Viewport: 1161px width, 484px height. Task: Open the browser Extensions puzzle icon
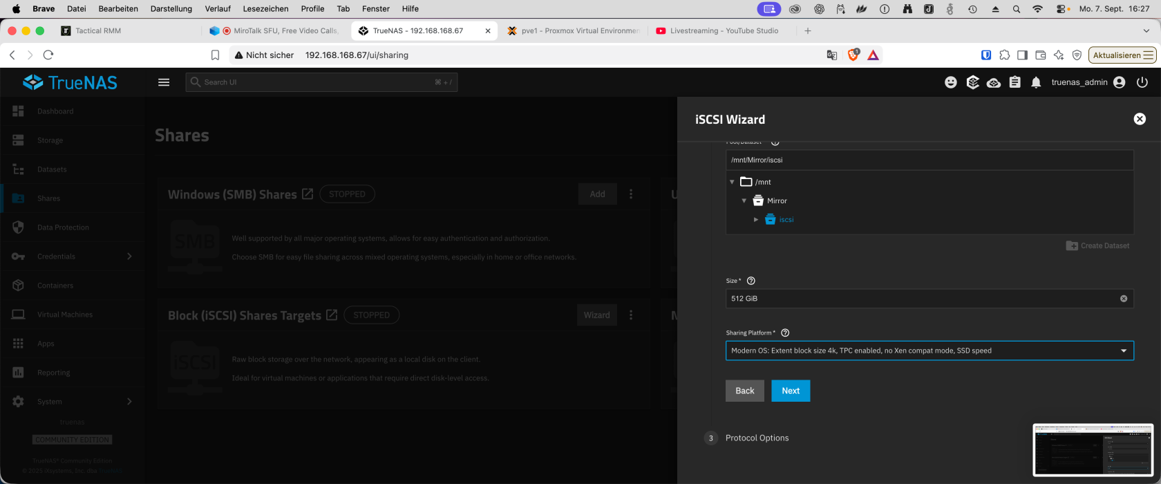coord(1005,55)
